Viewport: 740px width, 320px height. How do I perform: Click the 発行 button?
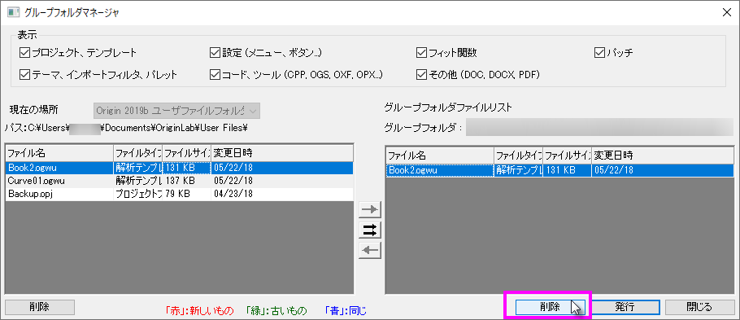coord(625,307)
